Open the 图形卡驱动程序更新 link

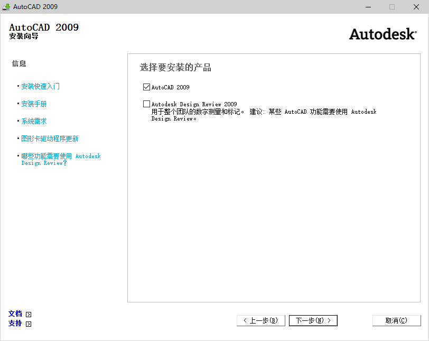click(50, 139)
